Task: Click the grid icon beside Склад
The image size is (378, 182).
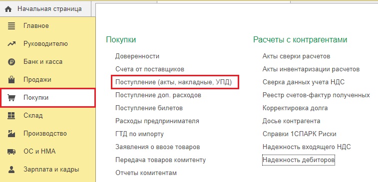Action: pos(11,116)
